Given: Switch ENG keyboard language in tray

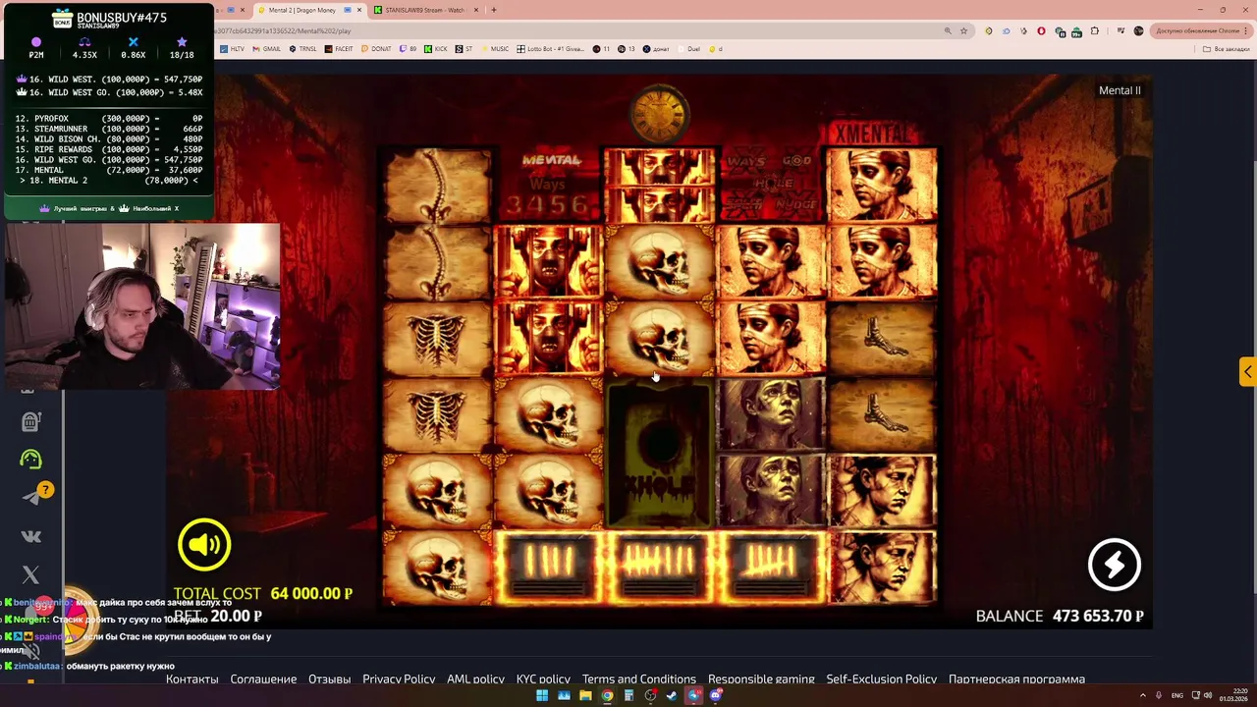Looking at the screenshot, I should (1177, 695).
